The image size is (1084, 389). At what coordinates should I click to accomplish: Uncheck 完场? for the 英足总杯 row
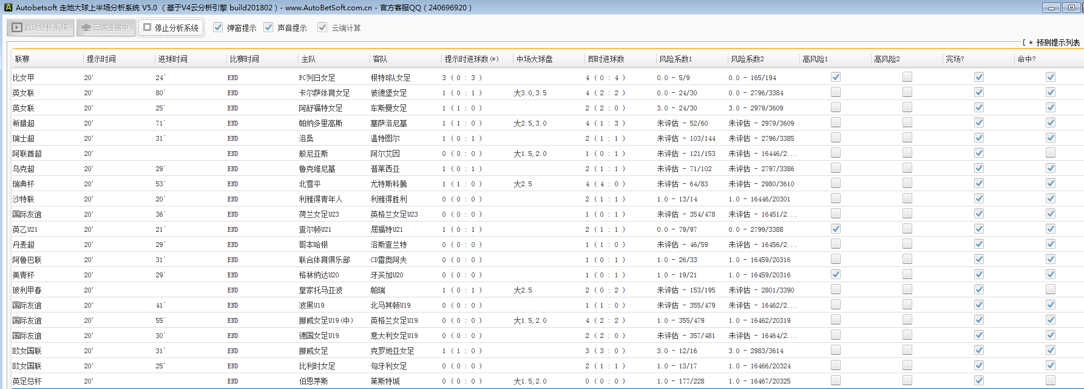point(979,381)
